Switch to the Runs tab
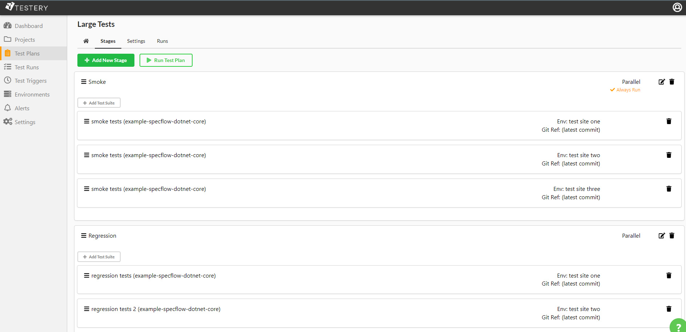The height and width of the screenshot is (332, 686). pos(162,41)
